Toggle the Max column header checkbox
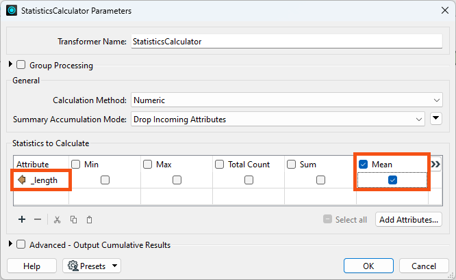 tap(147, 164)
